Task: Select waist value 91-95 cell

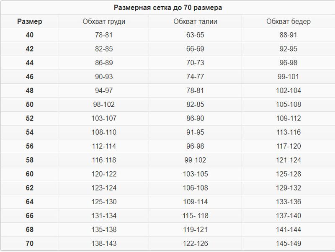Action: tap(195, 132)
